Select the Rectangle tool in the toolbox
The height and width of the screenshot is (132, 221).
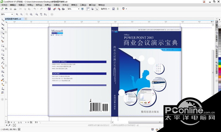[3, 46]
